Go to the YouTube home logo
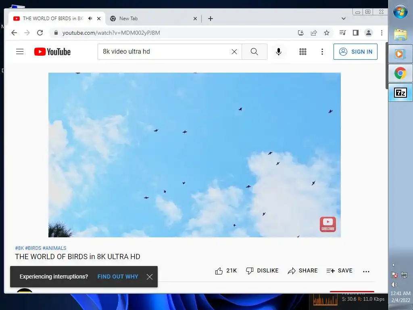The height and width of the screenshot is (310, 413). click(52, 52)
